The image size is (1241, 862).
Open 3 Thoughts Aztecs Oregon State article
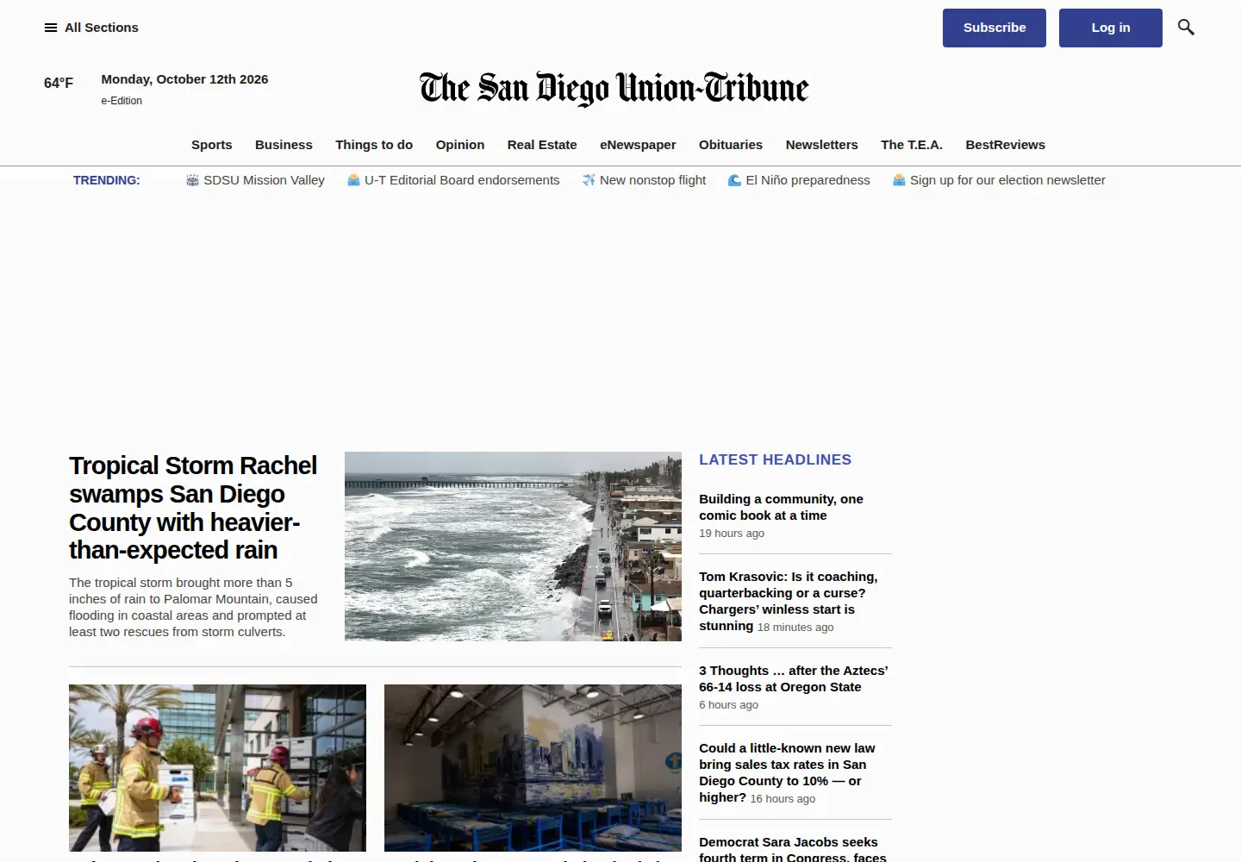point(793,678)
